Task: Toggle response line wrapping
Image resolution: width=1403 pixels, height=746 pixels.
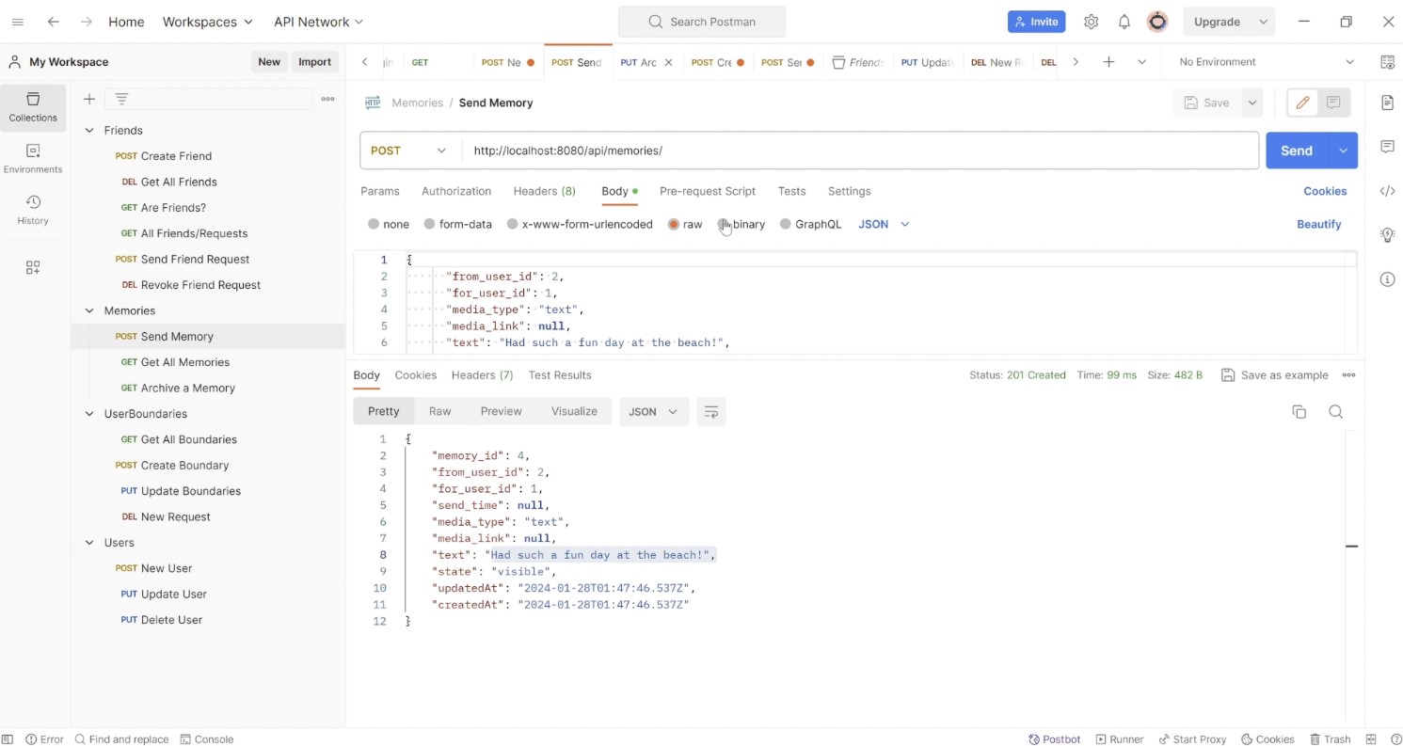Action: 711,412
